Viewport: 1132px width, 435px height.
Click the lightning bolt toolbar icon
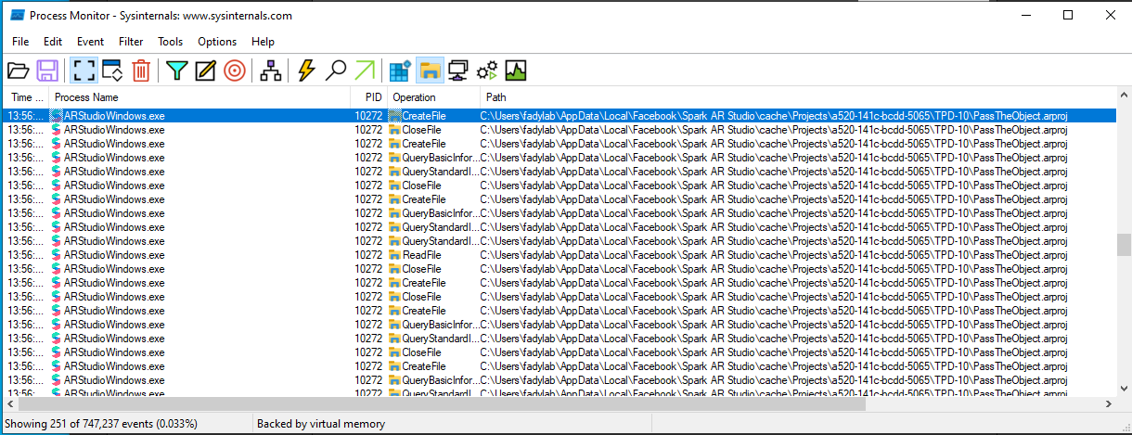[306, 70]
